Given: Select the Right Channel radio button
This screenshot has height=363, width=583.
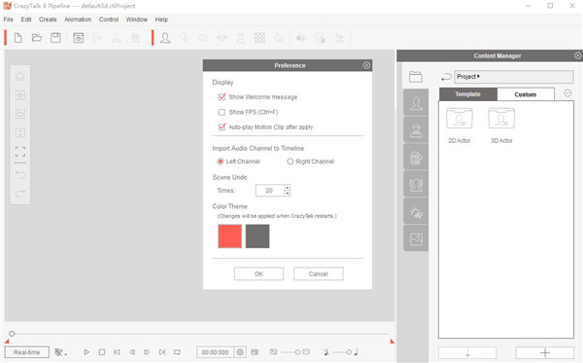Looking at the screenshot, I should pyautogui.click(x=290, y=162).
